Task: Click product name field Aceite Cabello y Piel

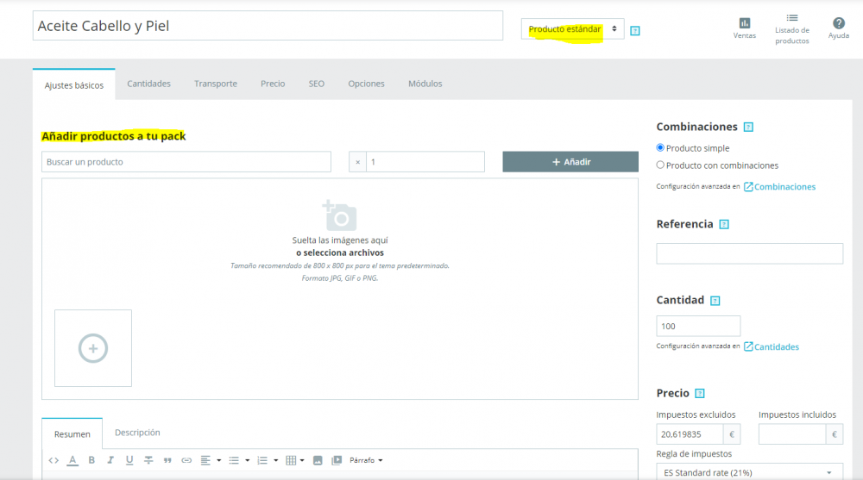Action: pos(268,26)
